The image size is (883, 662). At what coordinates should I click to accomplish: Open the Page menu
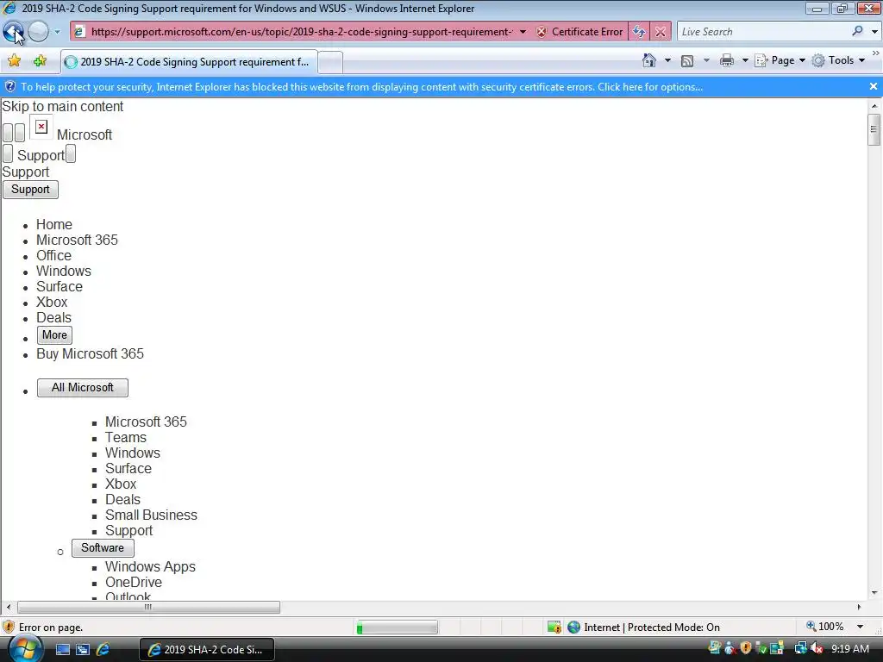[780, 60]
